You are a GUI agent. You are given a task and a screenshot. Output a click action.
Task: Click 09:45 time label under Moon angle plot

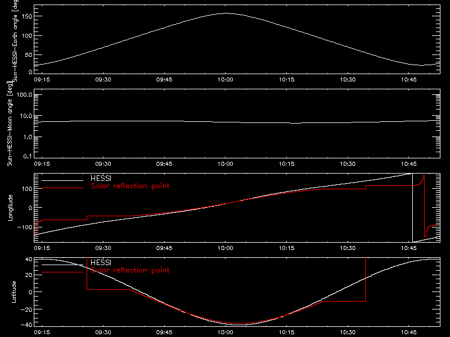164,164
